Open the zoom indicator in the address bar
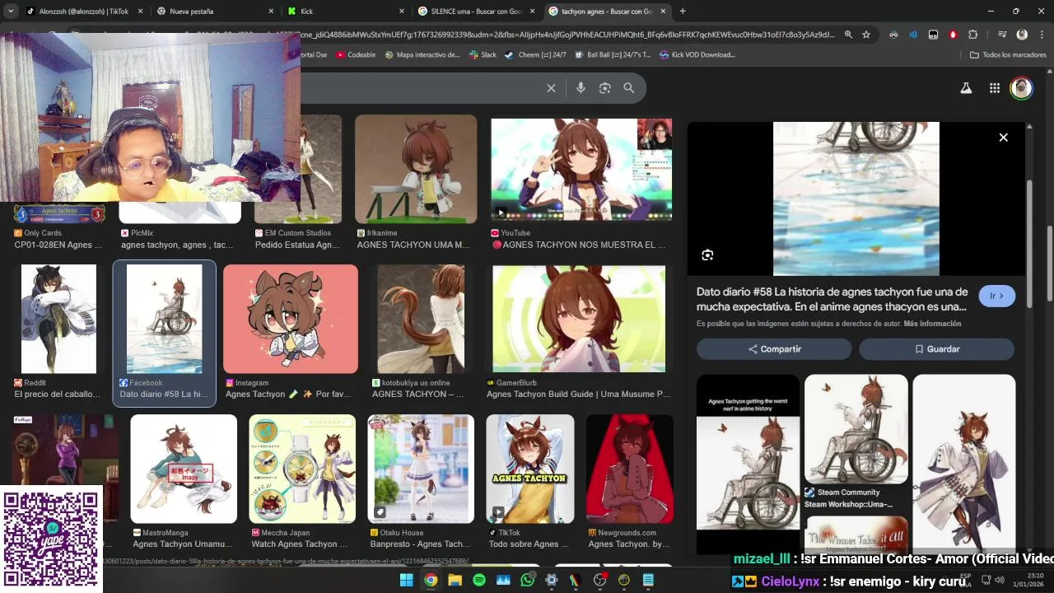Viewport: 1054px width, 593px height. coord(848,35)
